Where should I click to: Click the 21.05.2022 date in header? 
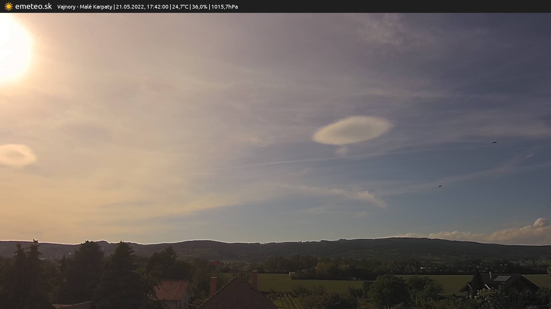coord(130,7)
